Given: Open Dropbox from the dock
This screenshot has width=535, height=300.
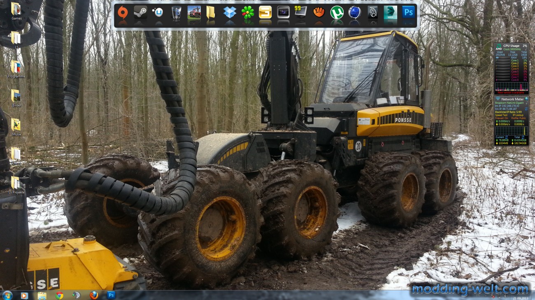Looking at the screenshot, I should click(x=230, y=12).
